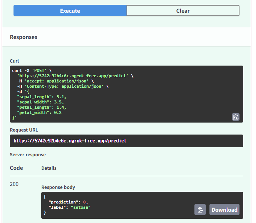Click the petal_width line in curl body
The width and height of the screenshot is (256, 223).
point(39,112)
